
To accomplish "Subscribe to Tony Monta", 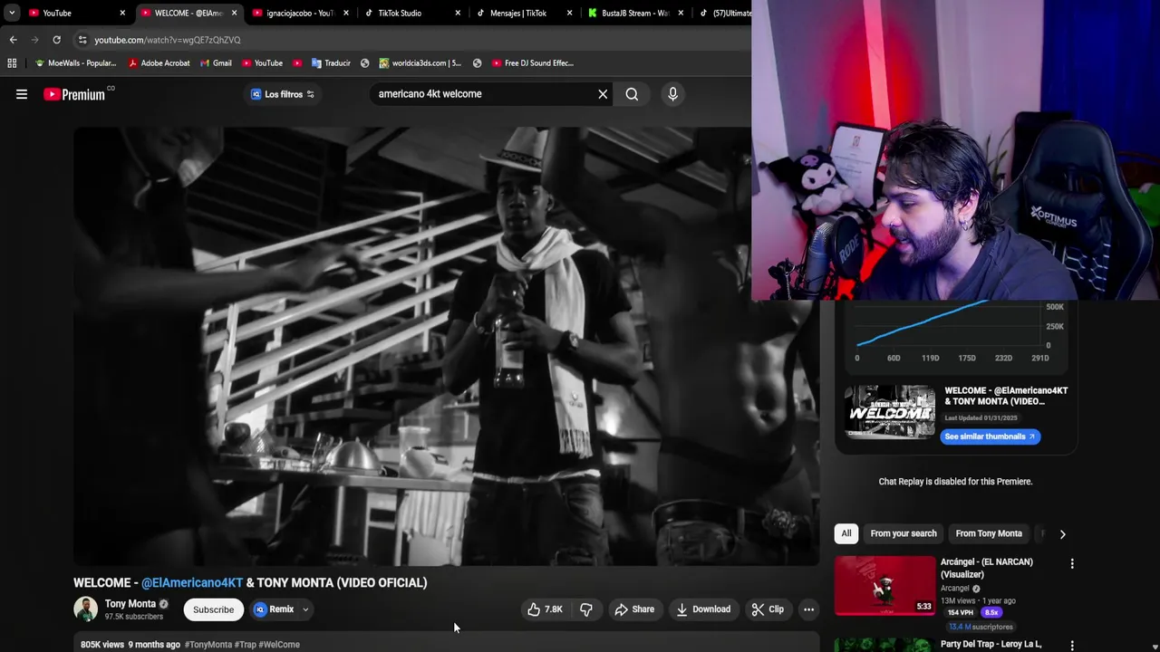I will (x=213, y=609).
